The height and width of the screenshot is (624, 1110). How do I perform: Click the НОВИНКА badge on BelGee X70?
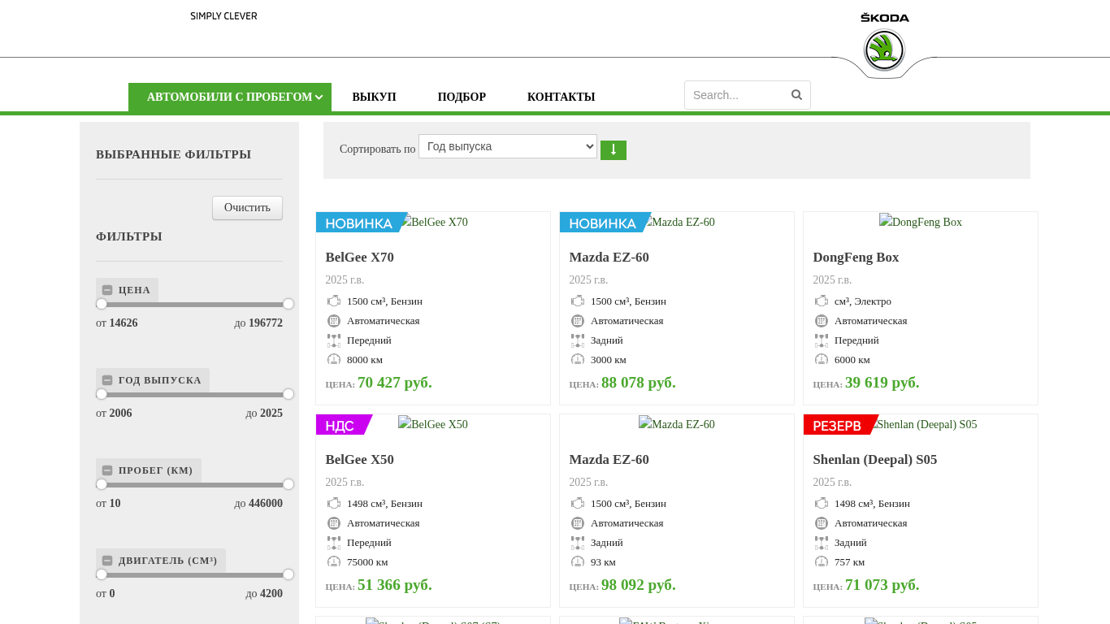359,223
